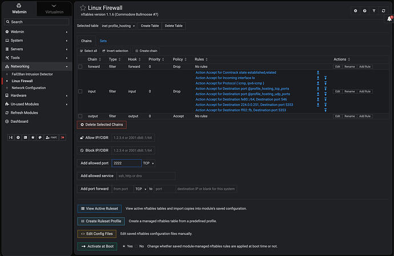Open Dashboard from sidebar
Image resolution: width=394 pixels, height=256 pixels.
point(19,122)
